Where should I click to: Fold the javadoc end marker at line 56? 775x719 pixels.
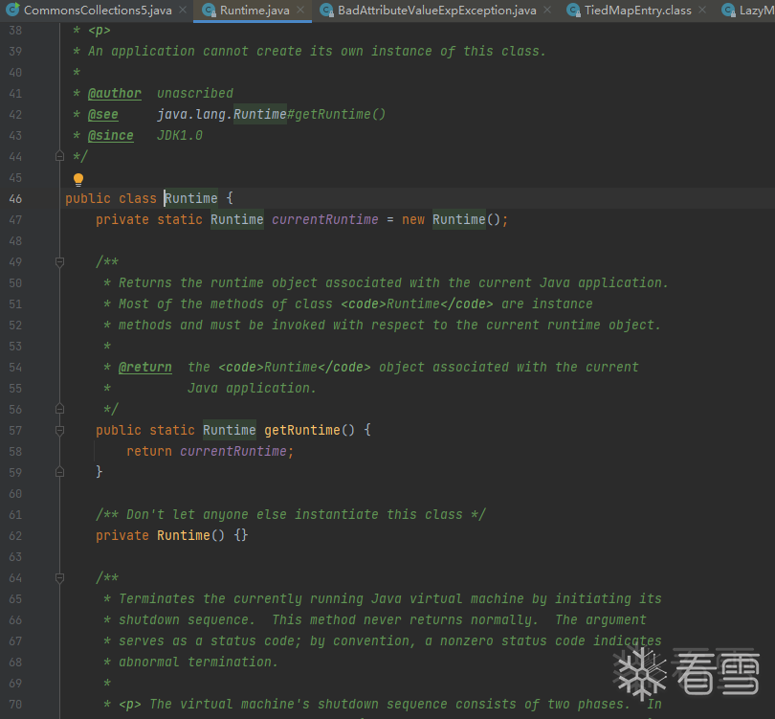tap(60, 409)
